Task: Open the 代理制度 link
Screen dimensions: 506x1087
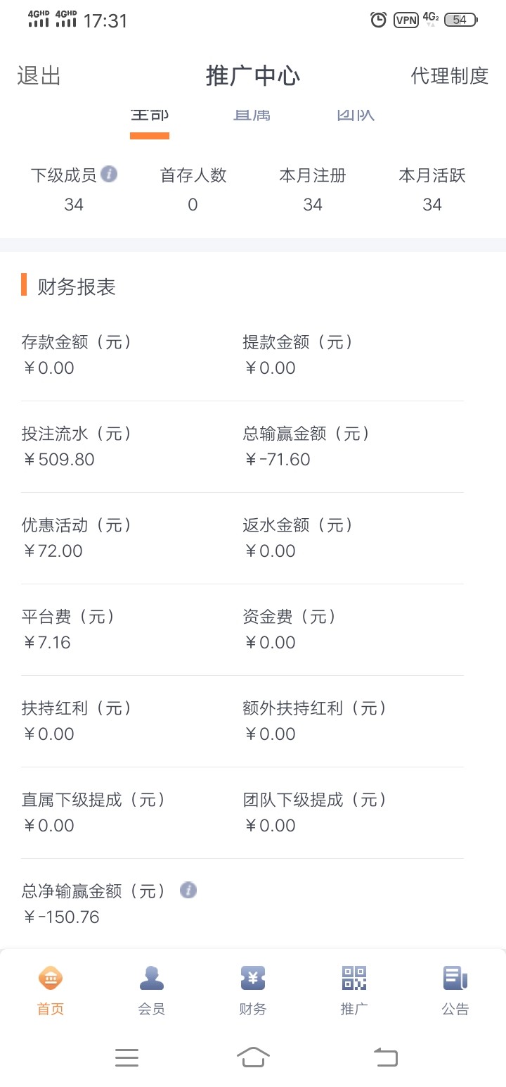Action: tap(449, 76)
